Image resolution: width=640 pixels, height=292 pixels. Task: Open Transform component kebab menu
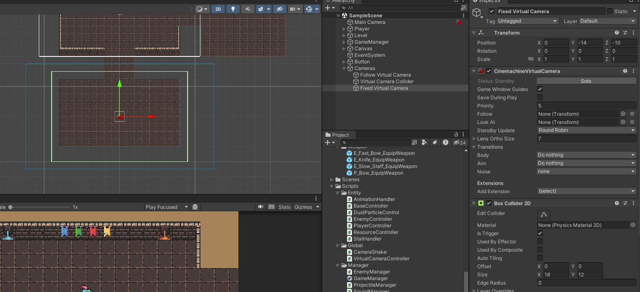point(633,33)
